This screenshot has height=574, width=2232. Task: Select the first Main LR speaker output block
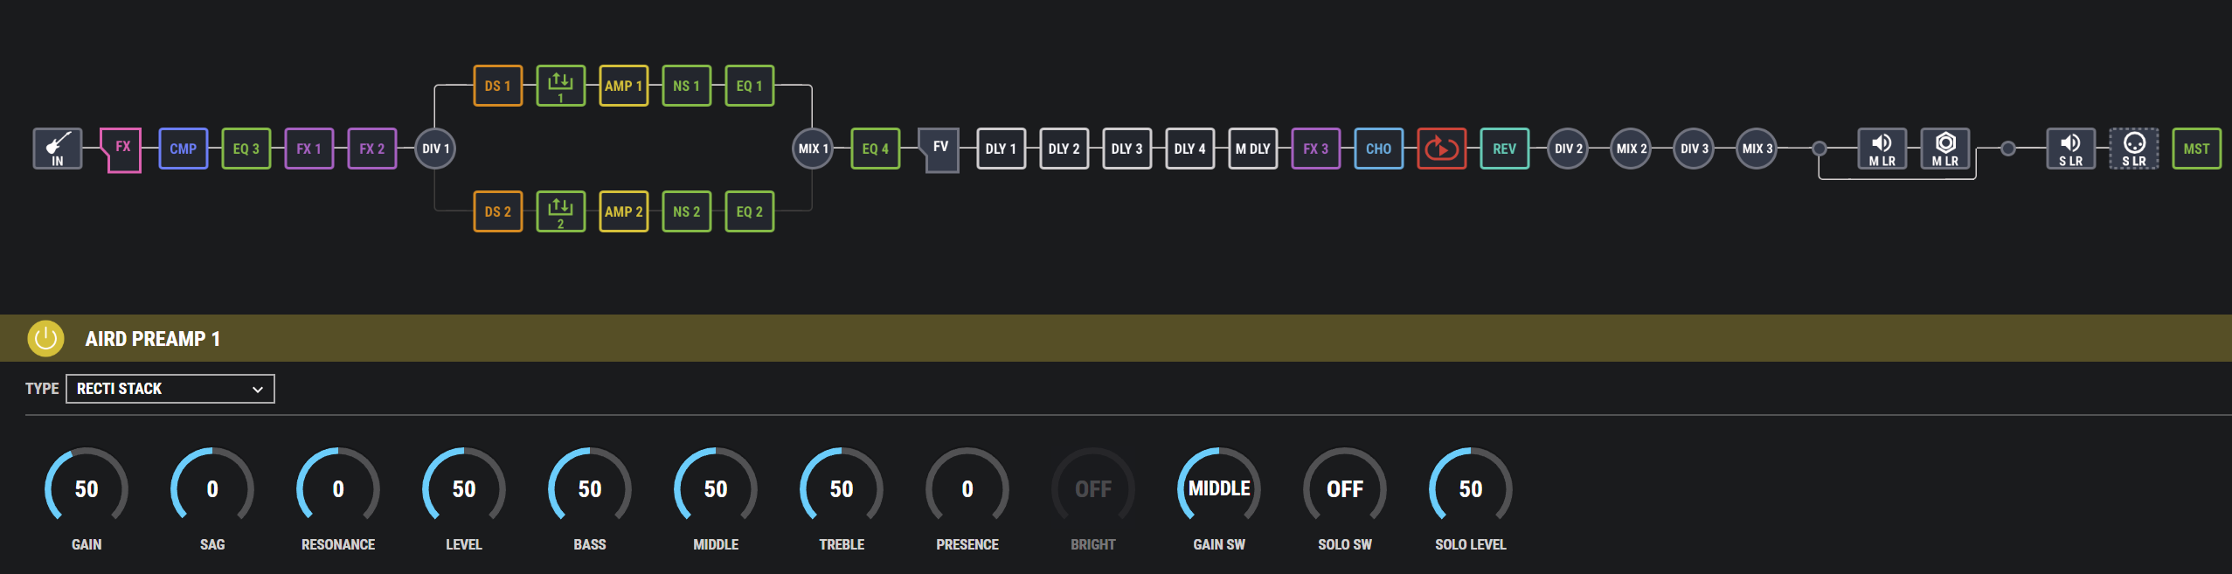point(1882,149)
